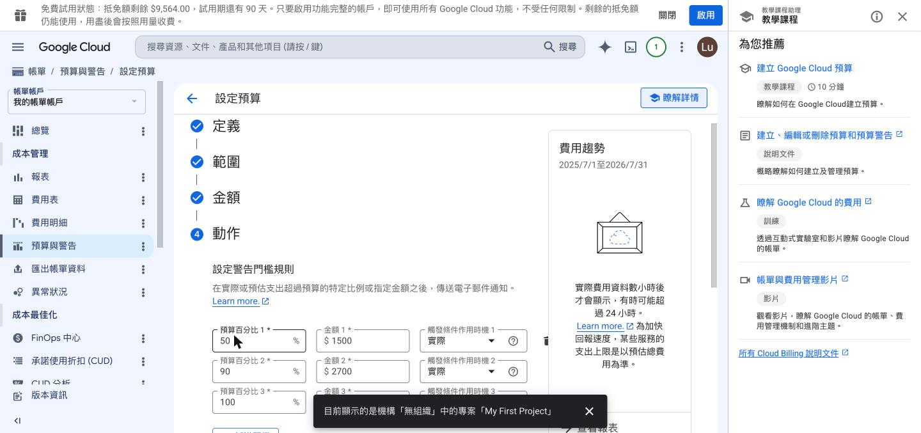Close the 教學課程 side panel
Screen dimensions: 921x433
(x=902, y=17)
